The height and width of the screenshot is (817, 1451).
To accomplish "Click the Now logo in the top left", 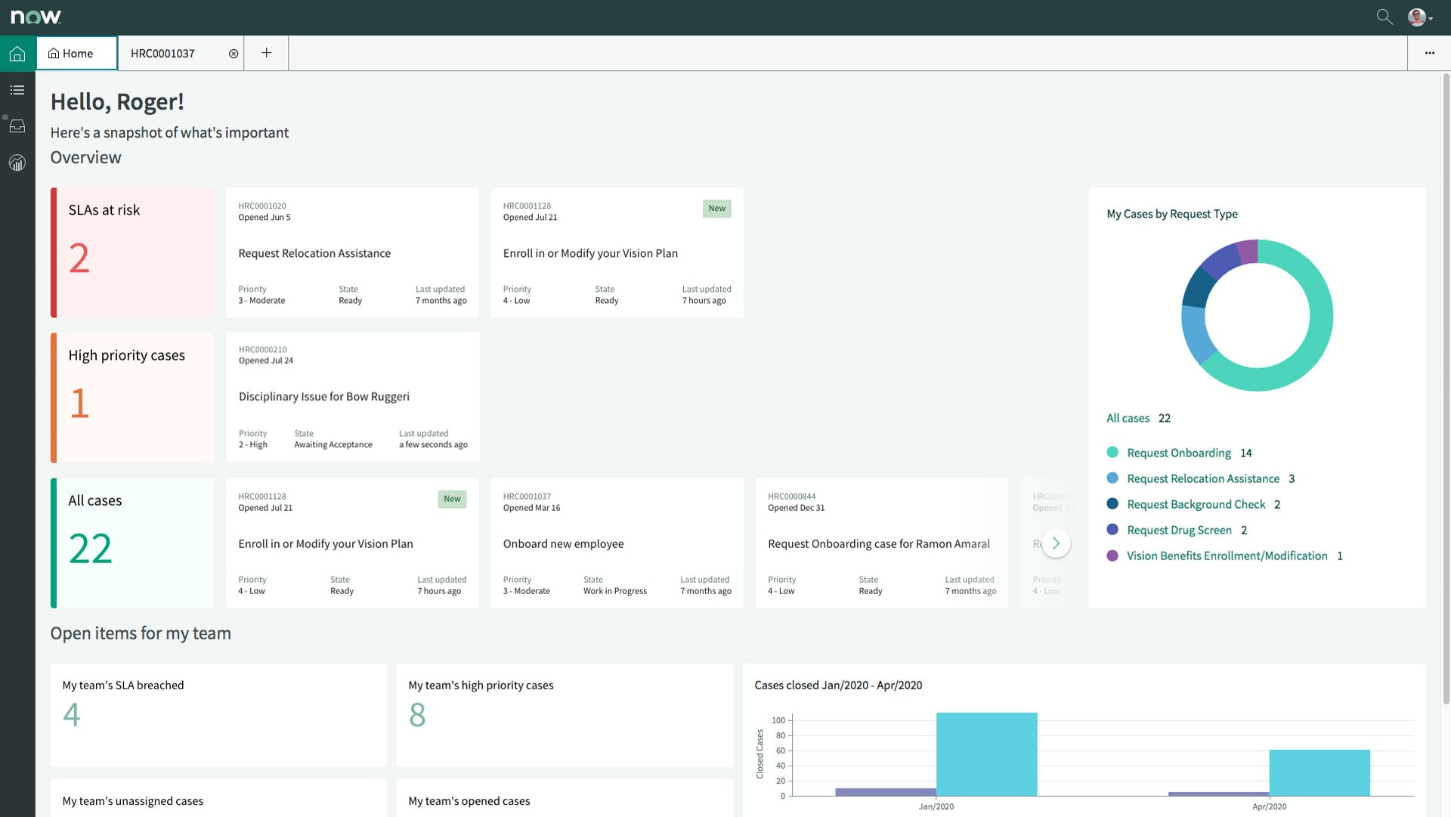I will (36, 16).
